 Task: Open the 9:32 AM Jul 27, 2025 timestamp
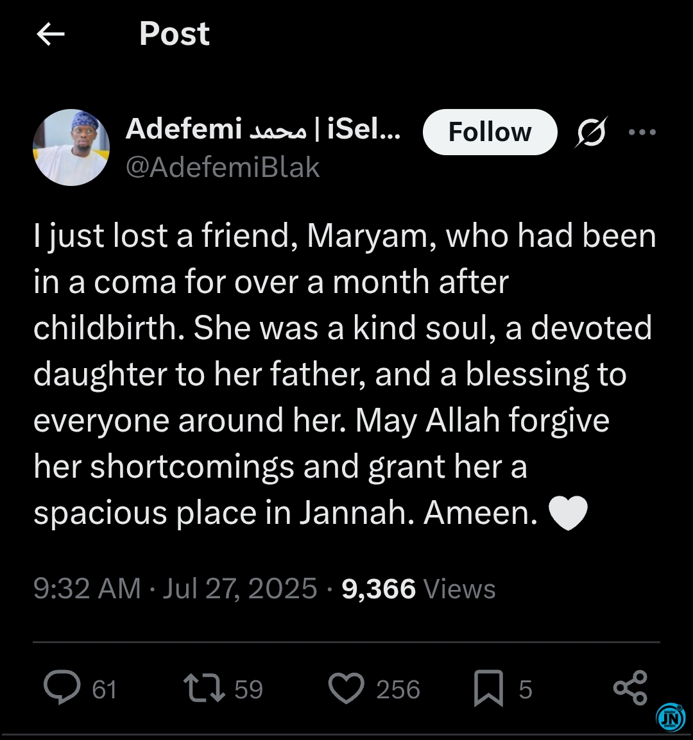tap(175, 589)
